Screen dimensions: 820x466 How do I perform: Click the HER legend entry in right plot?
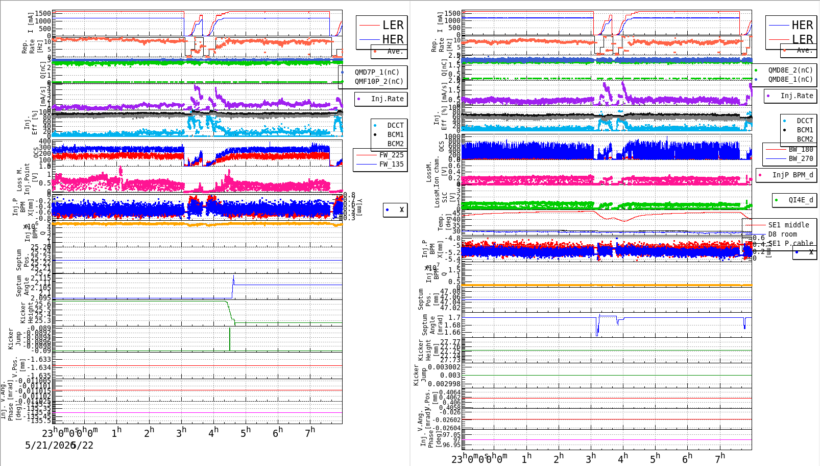tap(802, 25)
